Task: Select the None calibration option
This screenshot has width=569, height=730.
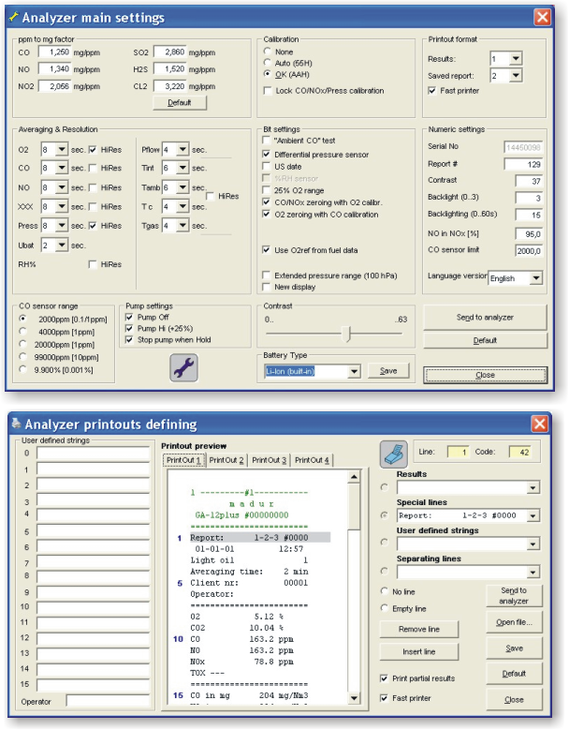Action: (x=268, y=52)
